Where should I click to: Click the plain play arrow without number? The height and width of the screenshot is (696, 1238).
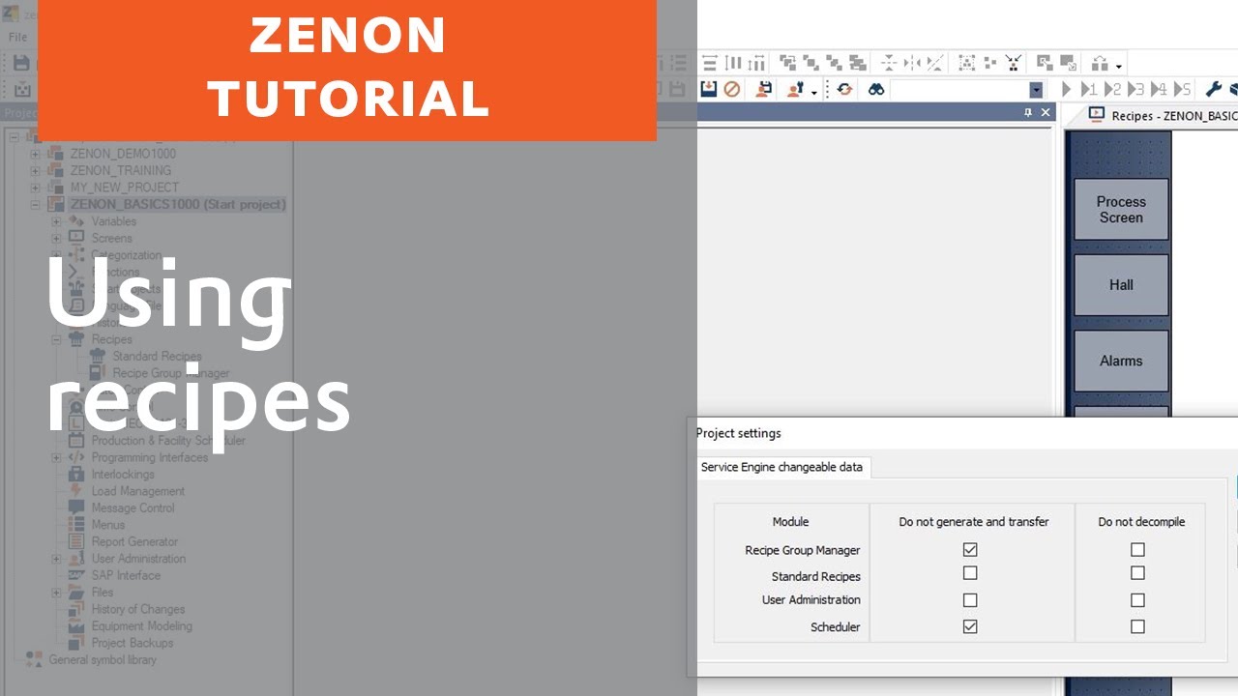tap(1066, 89)
